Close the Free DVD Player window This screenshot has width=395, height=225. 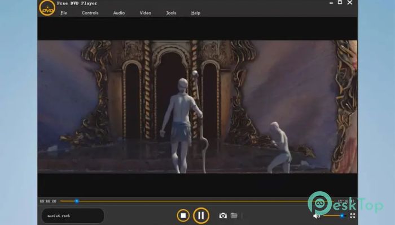tap(350, 2)
